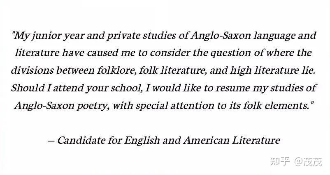Click the 知乎 watermark logo
The image size is (330, 175).
coord(280,161)
